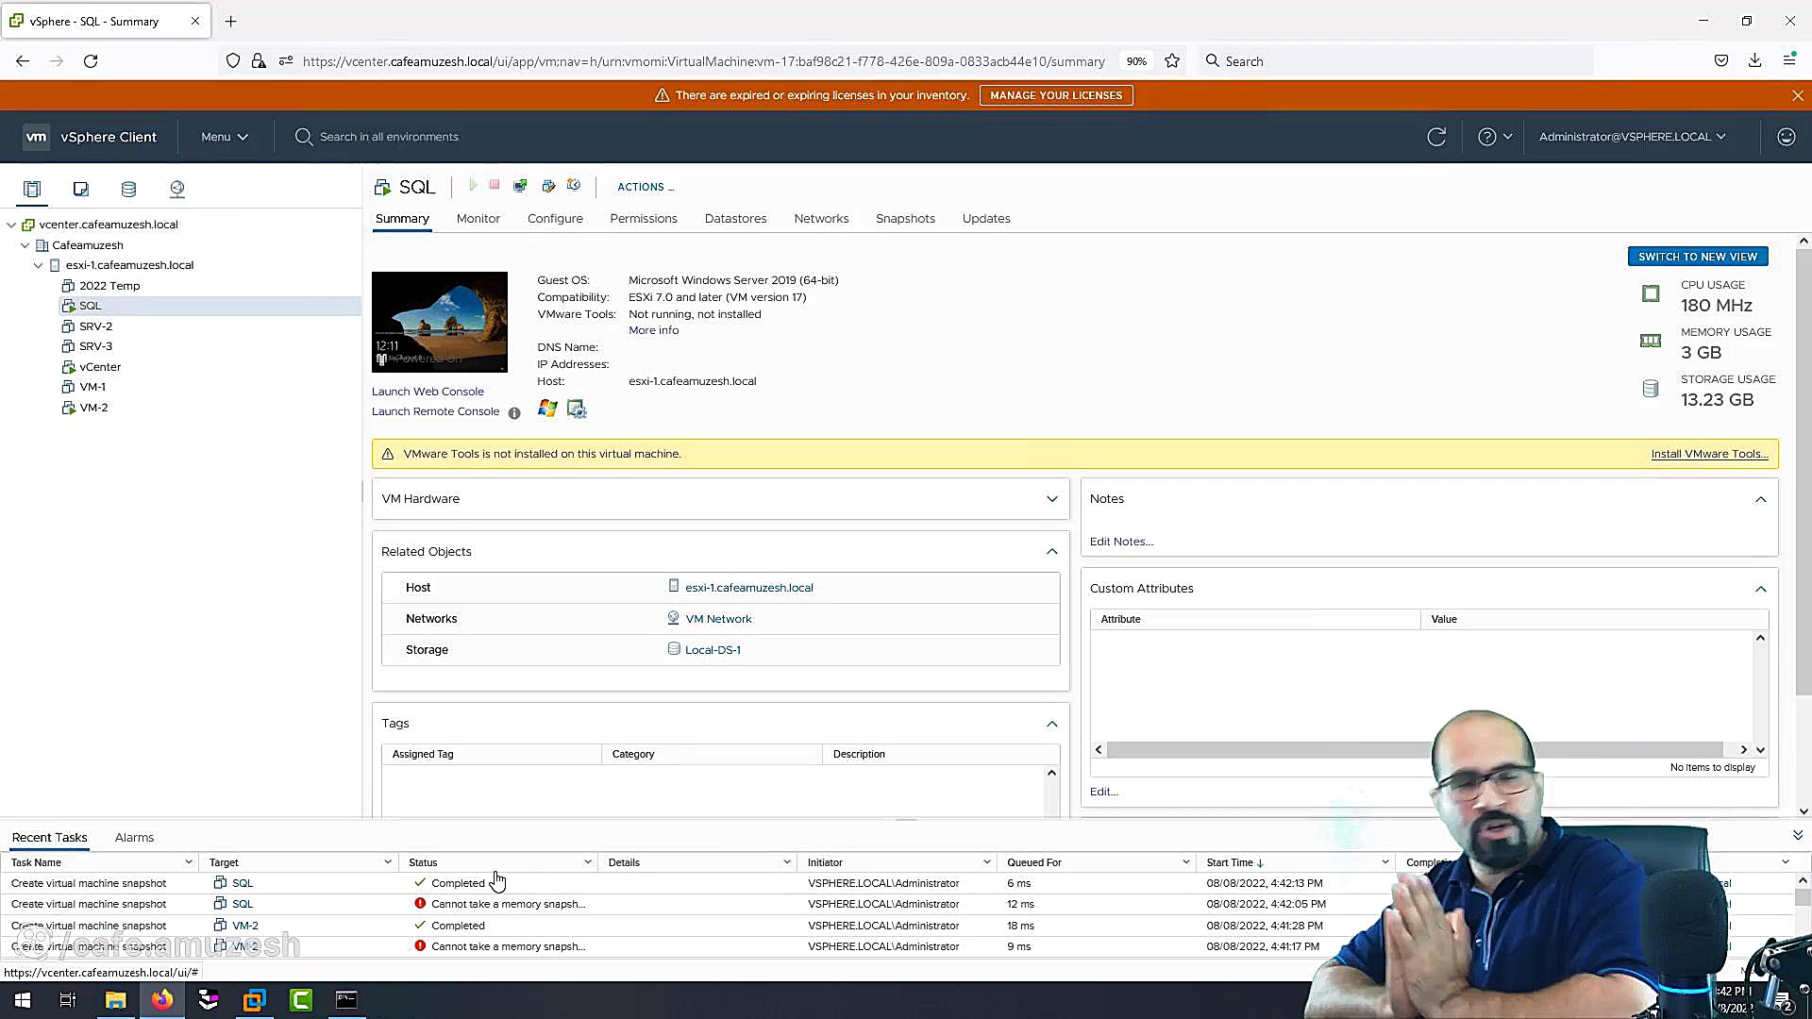Click SWITCH TO NEW VIEW button
The image size is (1812, 1019).
click(x=1697, y=257)
